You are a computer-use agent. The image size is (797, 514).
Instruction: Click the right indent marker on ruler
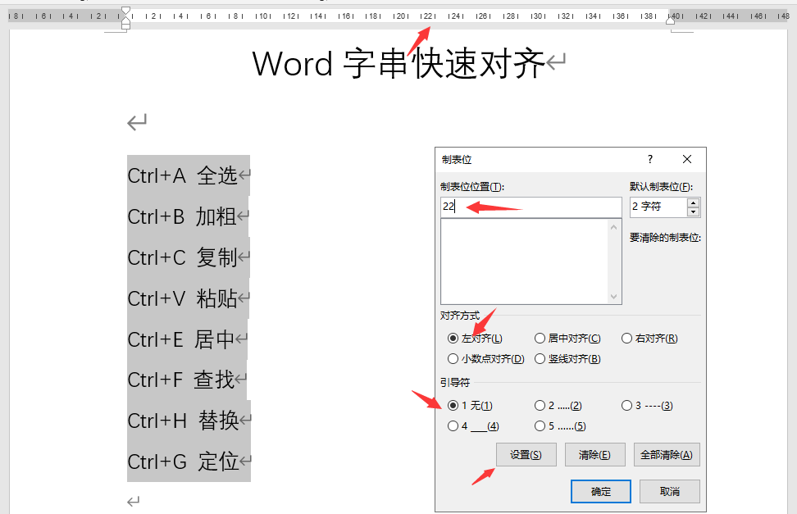[x=671, y=20]
